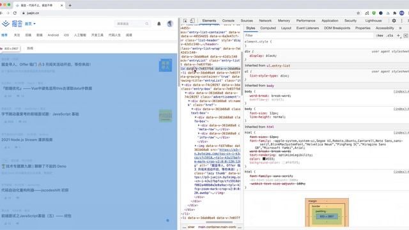This screenshot has height=230, width=409.
Task: Open a new browser tab
Action: [70, 5]
